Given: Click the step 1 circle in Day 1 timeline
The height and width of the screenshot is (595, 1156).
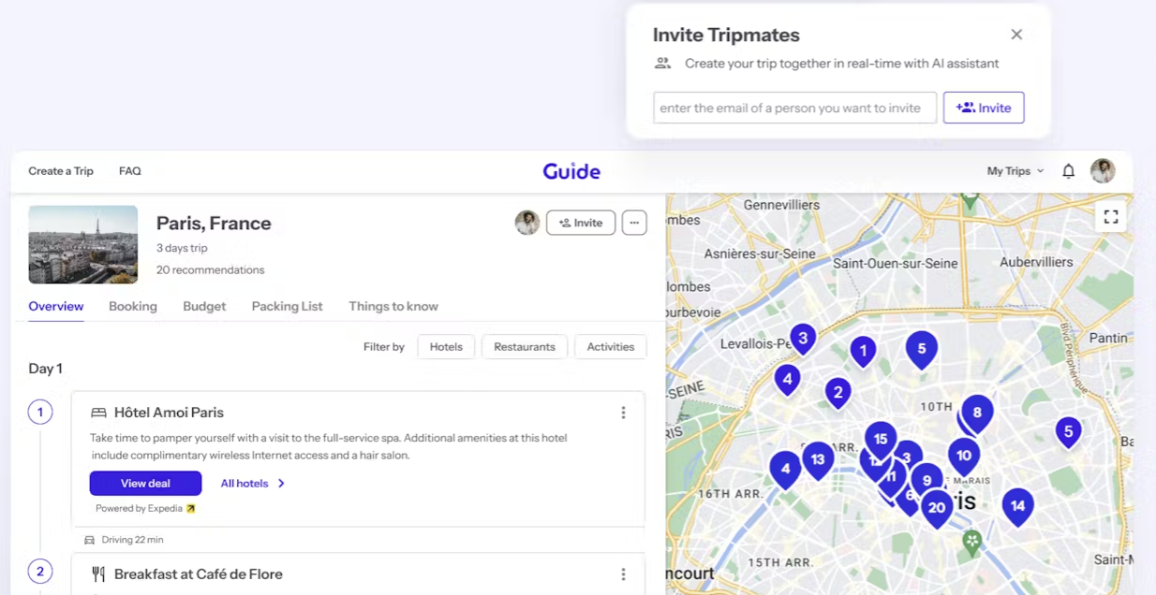Looking at the screenshot, I should 40,412.
